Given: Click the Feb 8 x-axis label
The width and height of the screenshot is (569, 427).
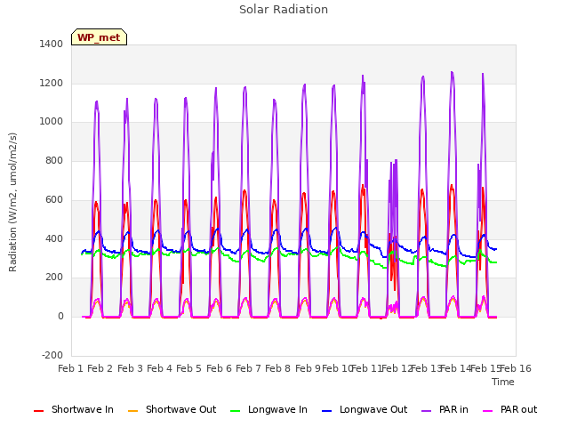Looking at the screenshot, I should [x=277, y=368].
